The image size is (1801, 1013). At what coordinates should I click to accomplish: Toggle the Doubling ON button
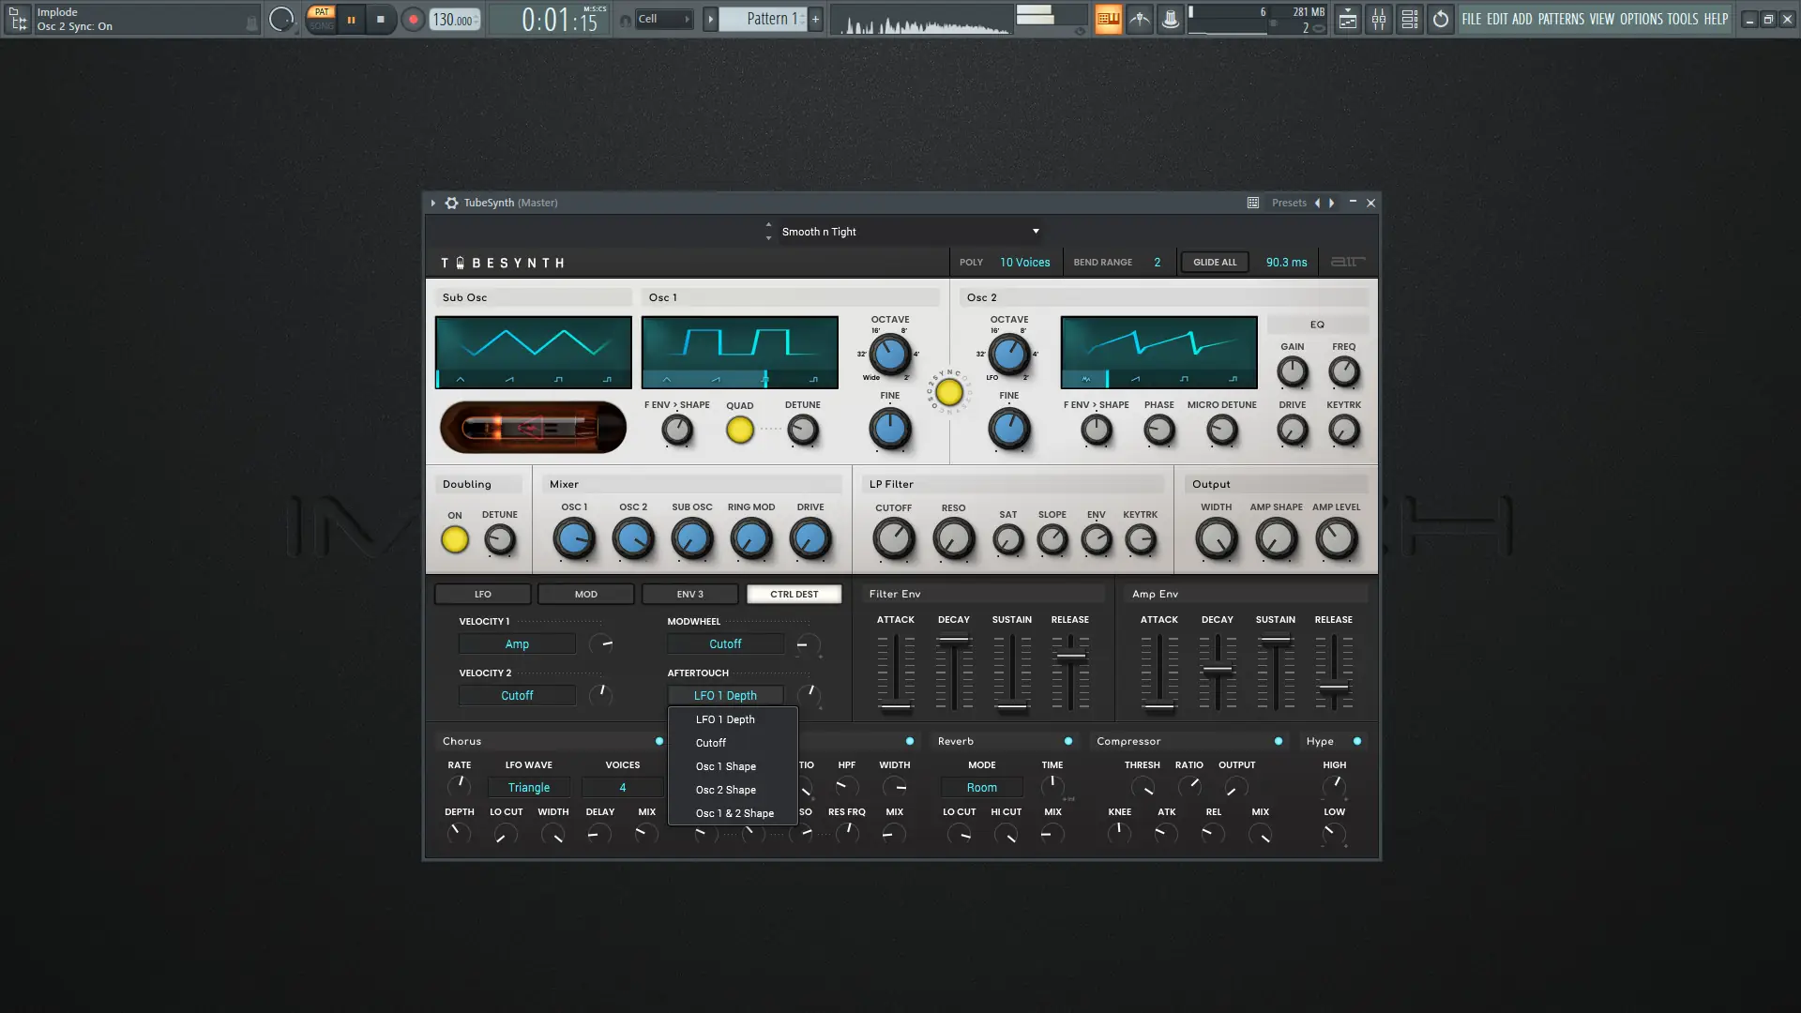click(x=455, y=540)
